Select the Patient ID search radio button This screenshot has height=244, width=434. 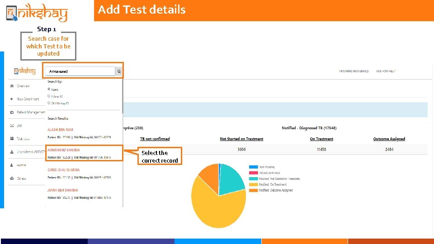49,96
